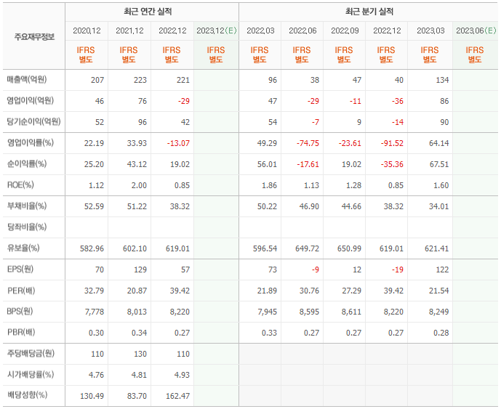Click the 2.00 ROE value for 2021.12
The height and width of the screenshot is (409, 501).
(140, 185)
